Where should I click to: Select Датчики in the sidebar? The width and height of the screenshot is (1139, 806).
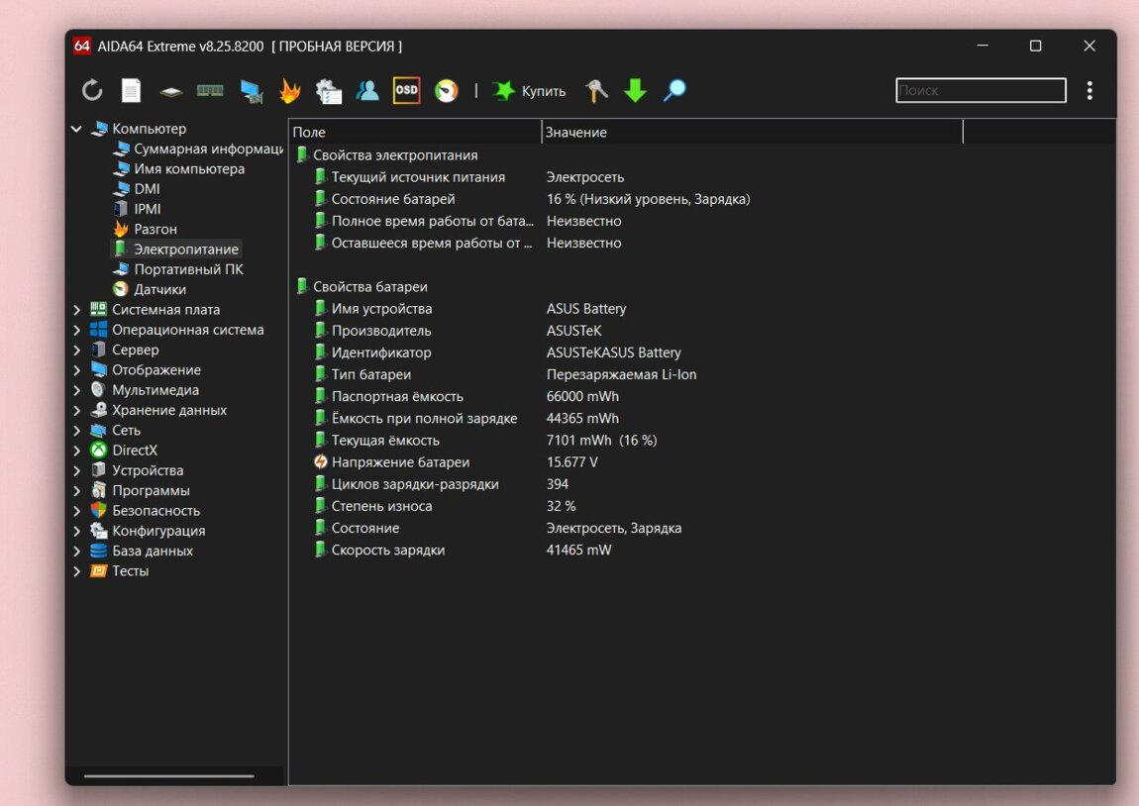click(x=159, y=289)
